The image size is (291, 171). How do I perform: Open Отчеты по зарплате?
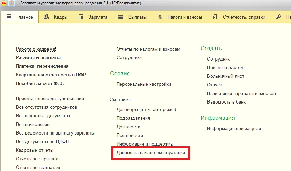click(37, 159)
